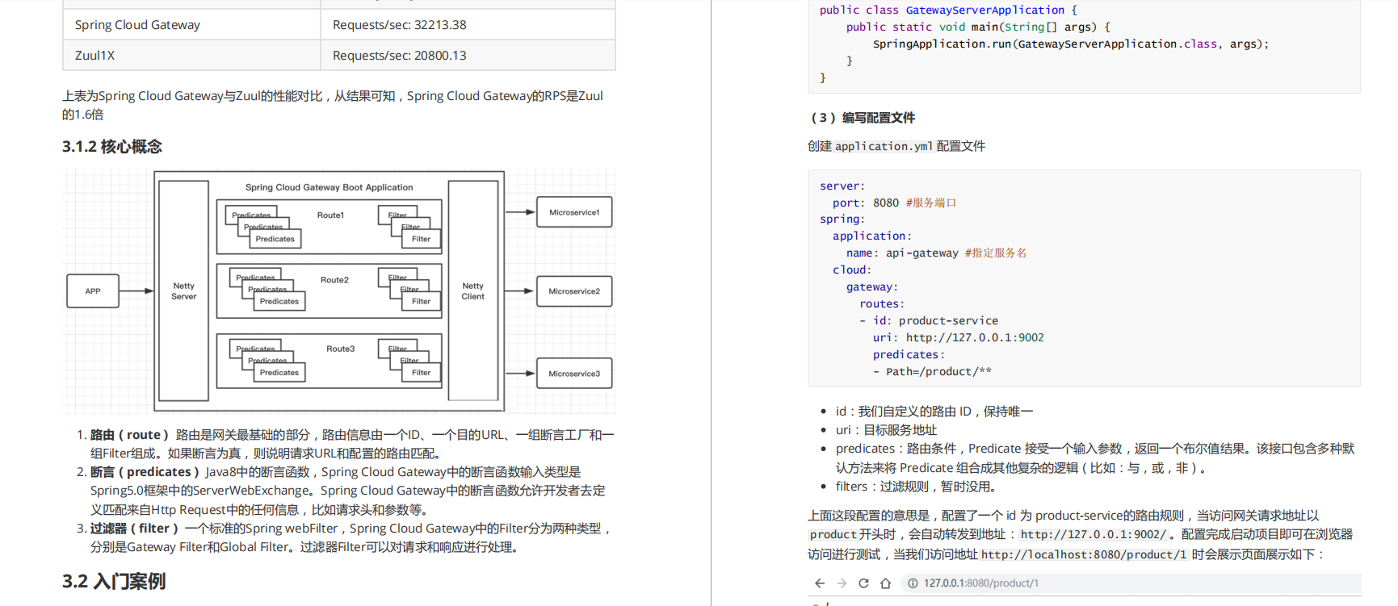Click the front Filter box of Route1
Screen dimensions: 1398x606
422,239
